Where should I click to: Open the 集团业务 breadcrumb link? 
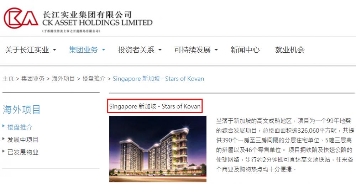(x=33, y=79)
